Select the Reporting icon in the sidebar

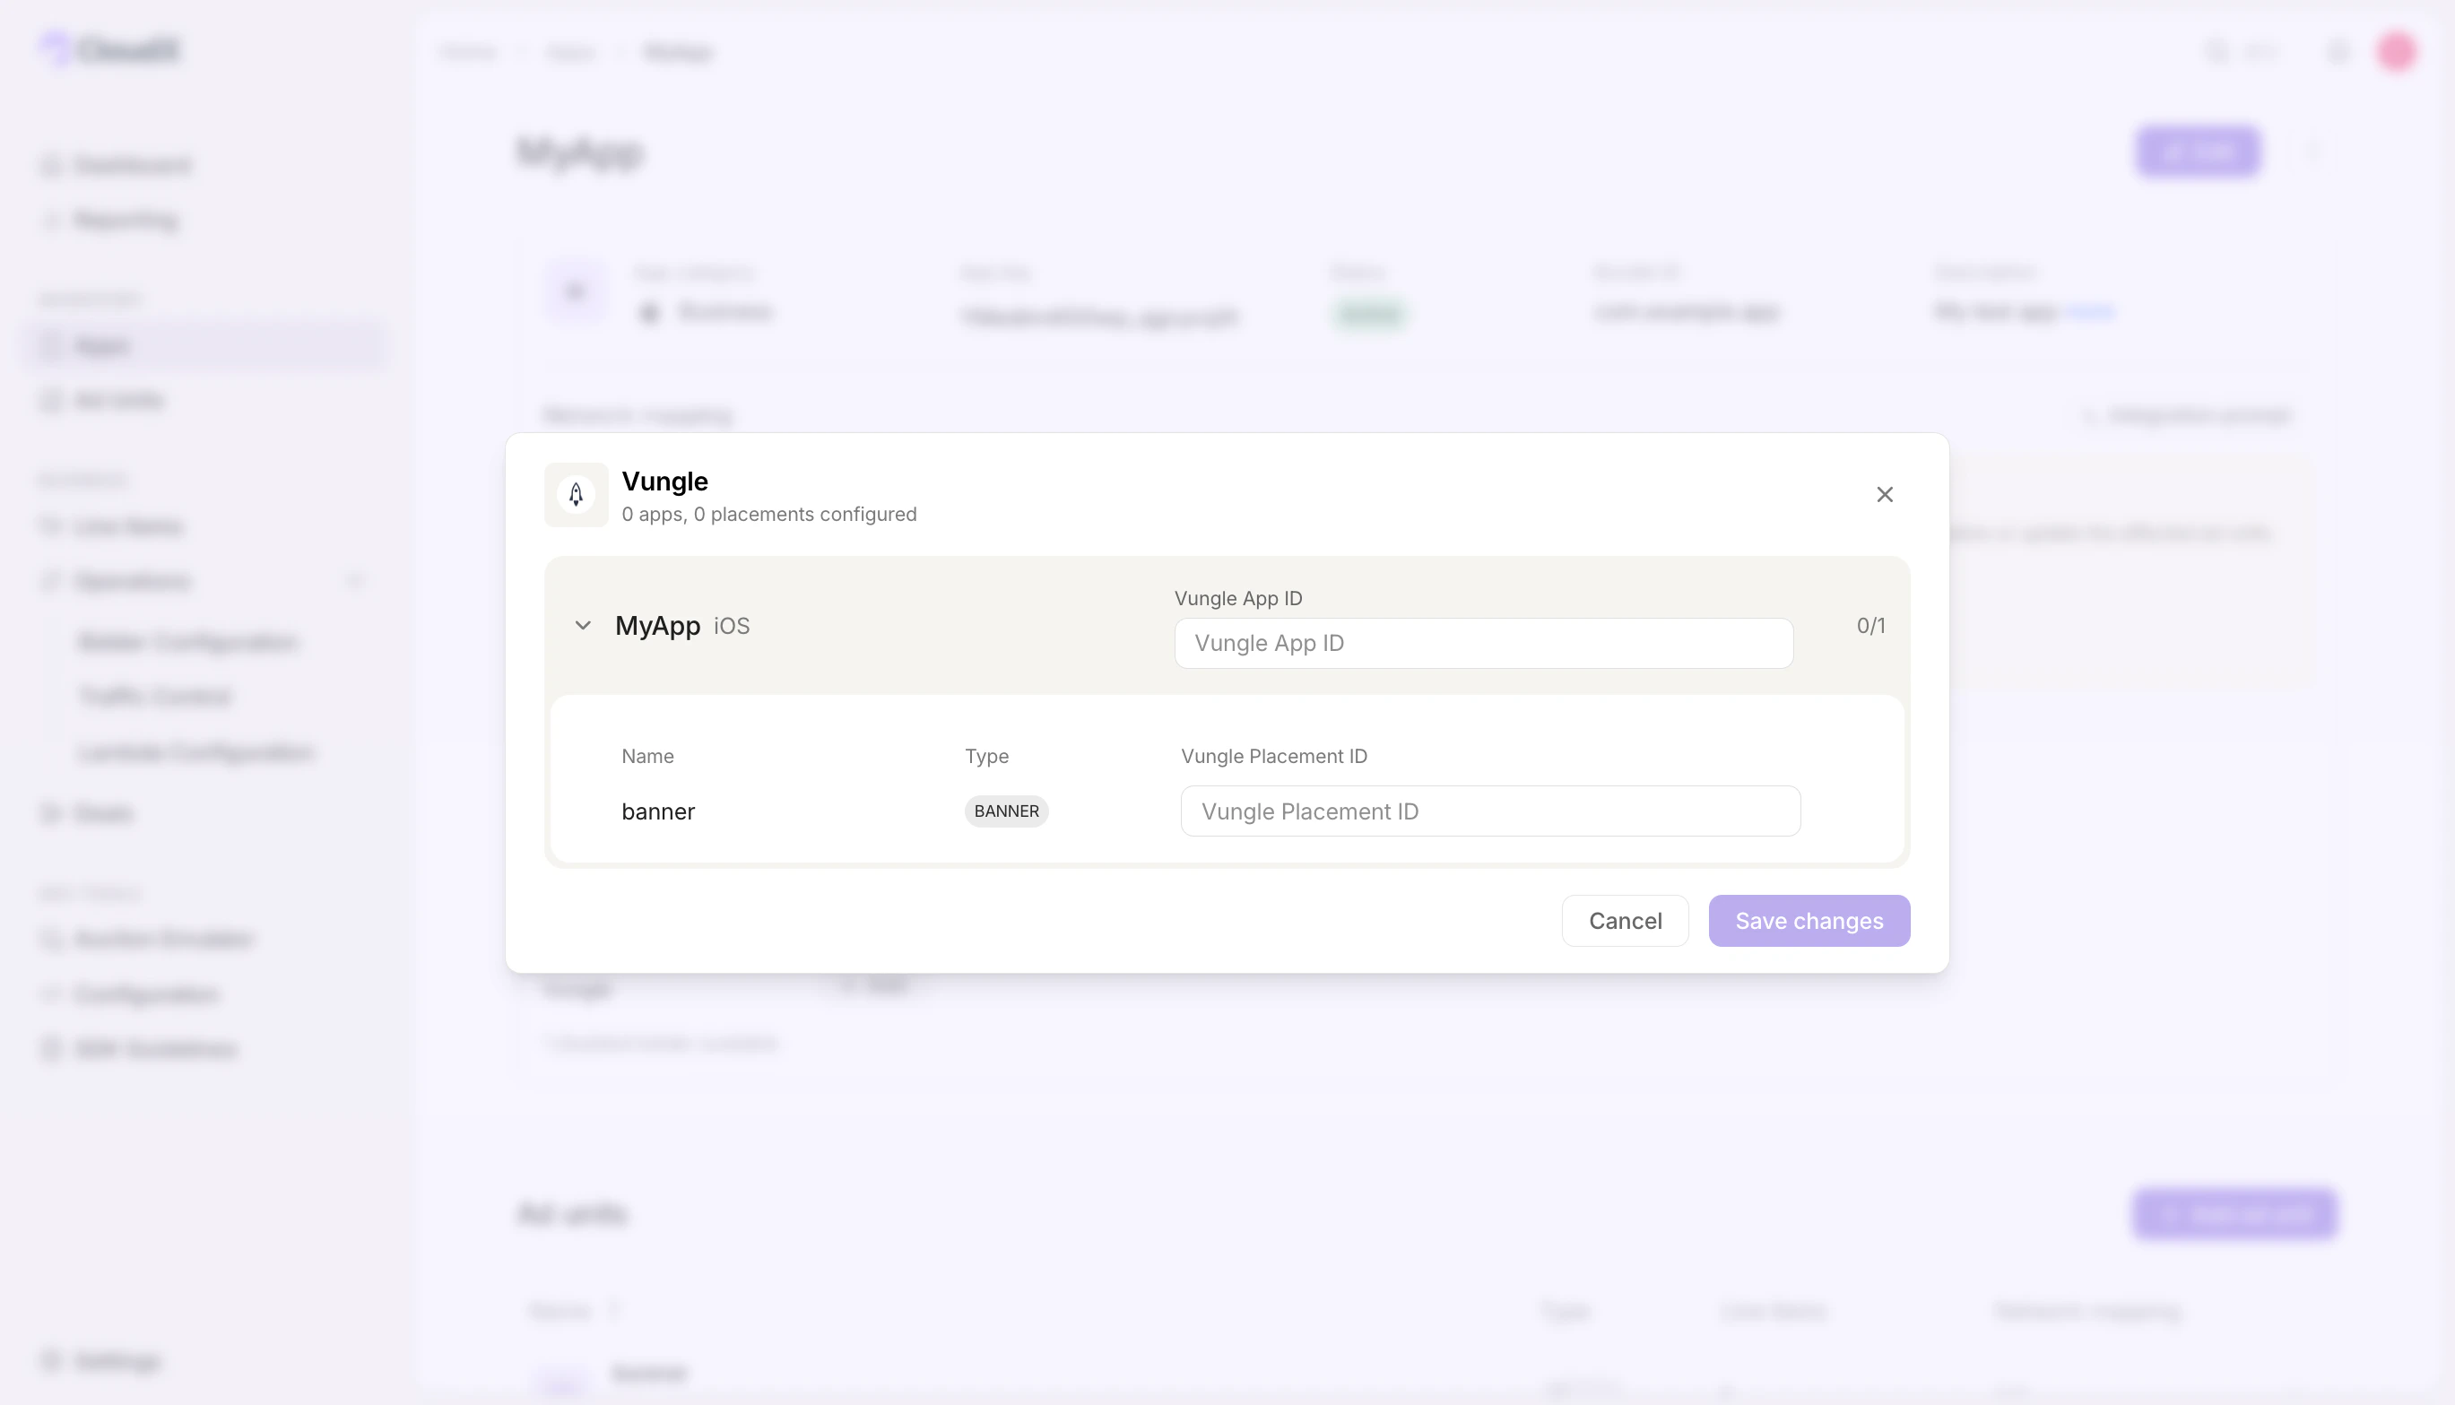[50, 219]
